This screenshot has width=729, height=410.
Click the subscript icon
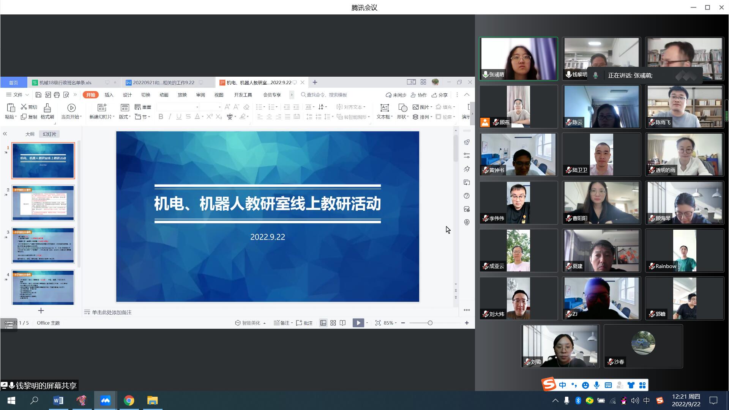pos(219,117)
